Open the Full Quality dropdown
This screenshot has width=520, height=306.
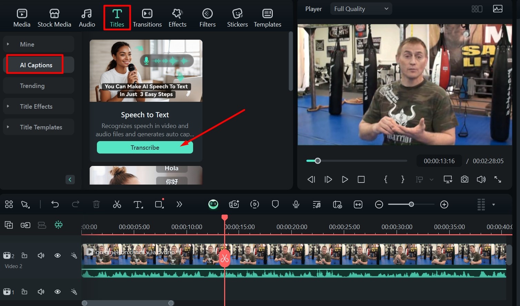[361, 9]
